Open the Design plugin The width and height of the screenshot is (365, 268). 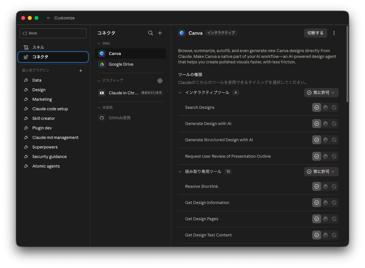coord(53,90)
